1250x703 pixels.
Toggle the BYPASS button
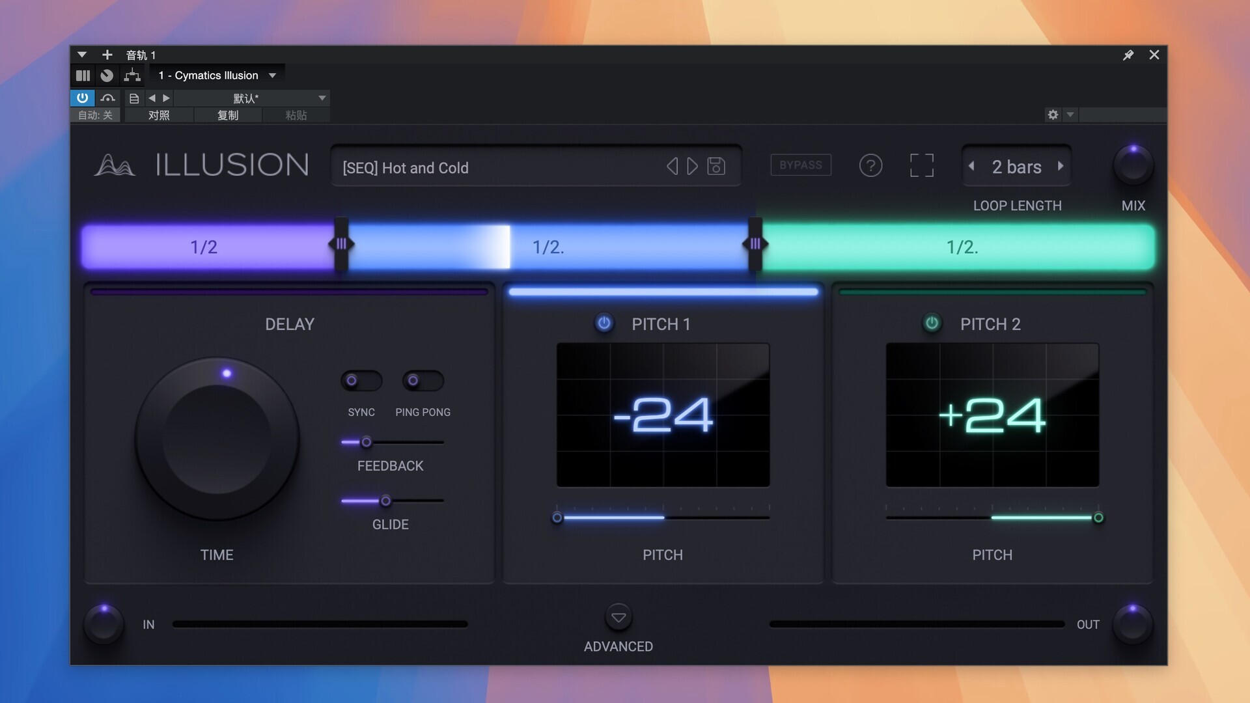coord(801,165)
